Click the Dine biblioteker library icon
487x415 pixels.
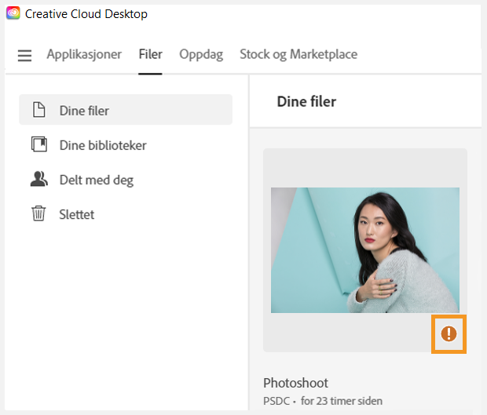tap(38, 145)
